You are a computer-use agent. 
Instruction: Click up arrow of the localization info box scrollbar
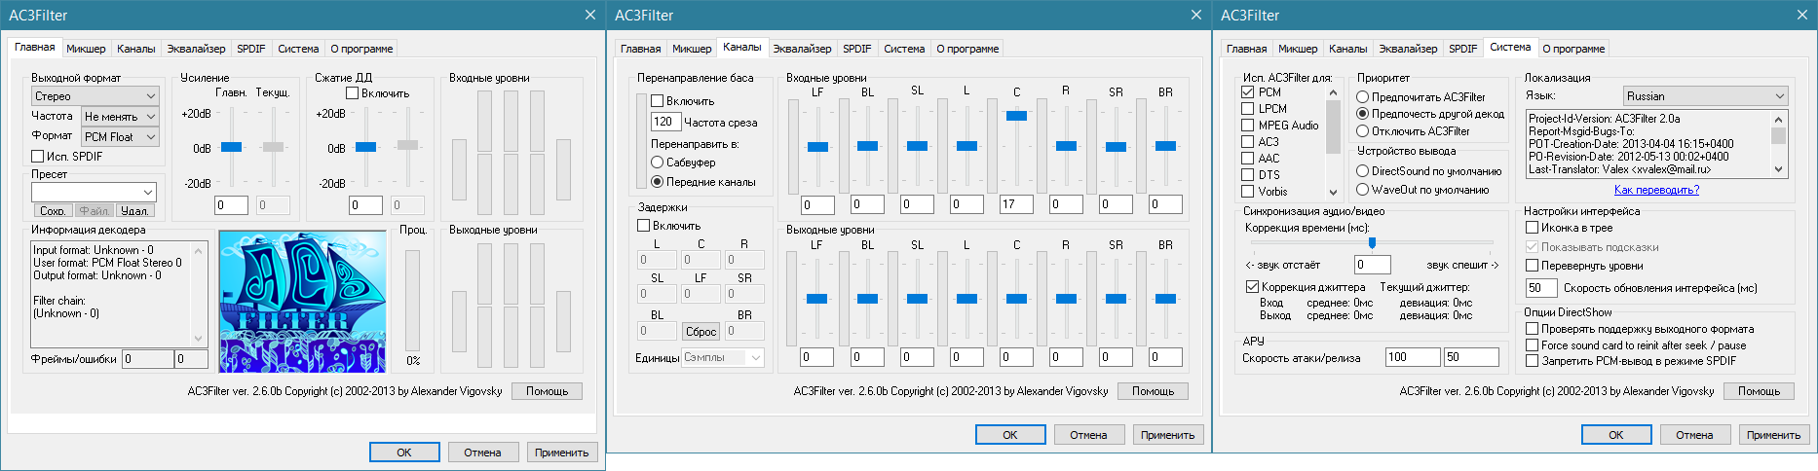tap(1779, 119)
